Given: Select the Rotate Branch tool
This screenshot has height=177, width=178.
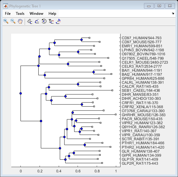Looking at the screenshot, I should [x=44, y=21].
